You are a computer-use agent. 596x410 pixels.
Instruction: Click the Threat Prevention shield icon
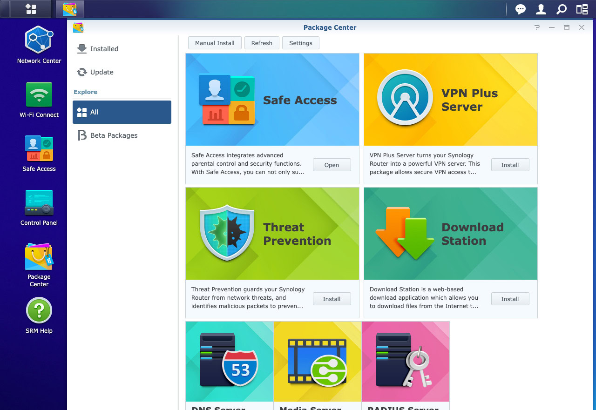click(227, 232)
